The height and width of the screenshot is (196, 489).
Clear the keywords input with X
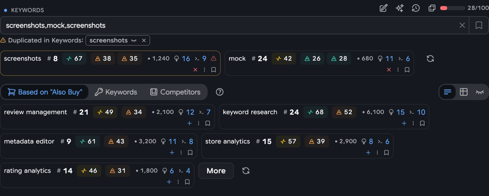click(462, 25)
